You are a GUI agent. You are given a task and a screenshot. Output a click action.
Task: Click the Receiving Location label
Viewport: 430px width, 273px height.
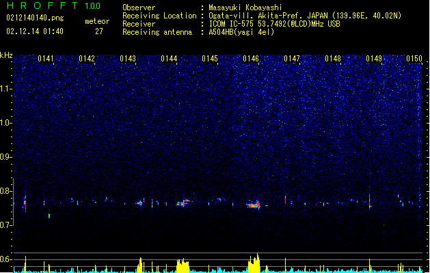tap(159, 16)
